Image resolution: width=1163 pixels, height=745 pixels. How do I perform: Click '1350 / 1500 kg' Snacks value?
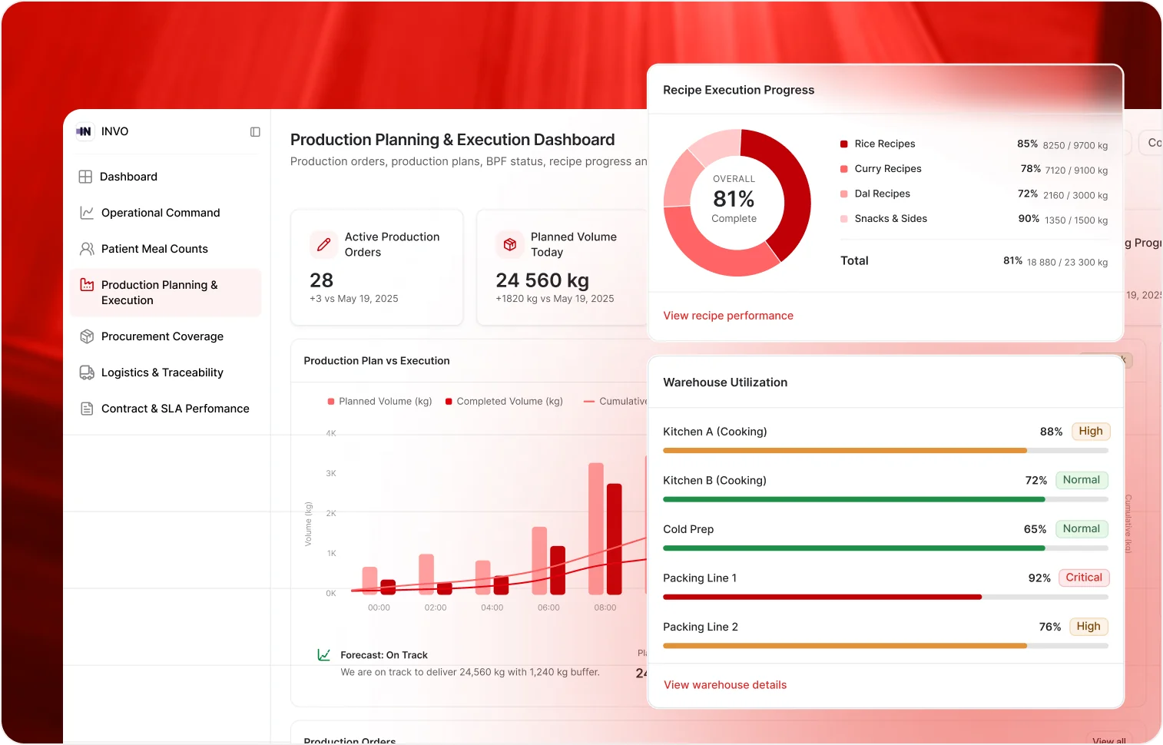(1076, 220)
